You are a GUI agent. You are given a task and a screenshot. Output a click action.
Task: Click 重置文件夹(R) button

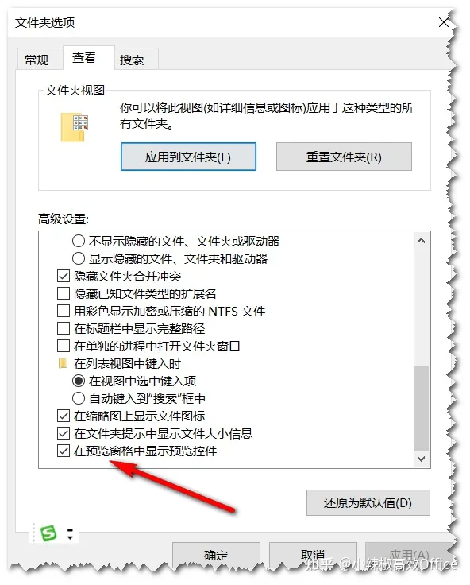click(344, 157)
